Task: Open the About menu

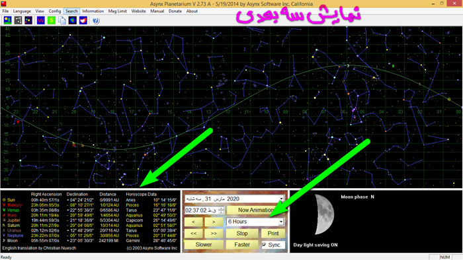Action: 192,11
